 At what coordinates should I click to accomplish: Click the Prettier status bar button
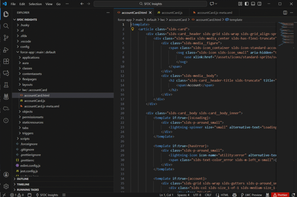tap(280, 195)
